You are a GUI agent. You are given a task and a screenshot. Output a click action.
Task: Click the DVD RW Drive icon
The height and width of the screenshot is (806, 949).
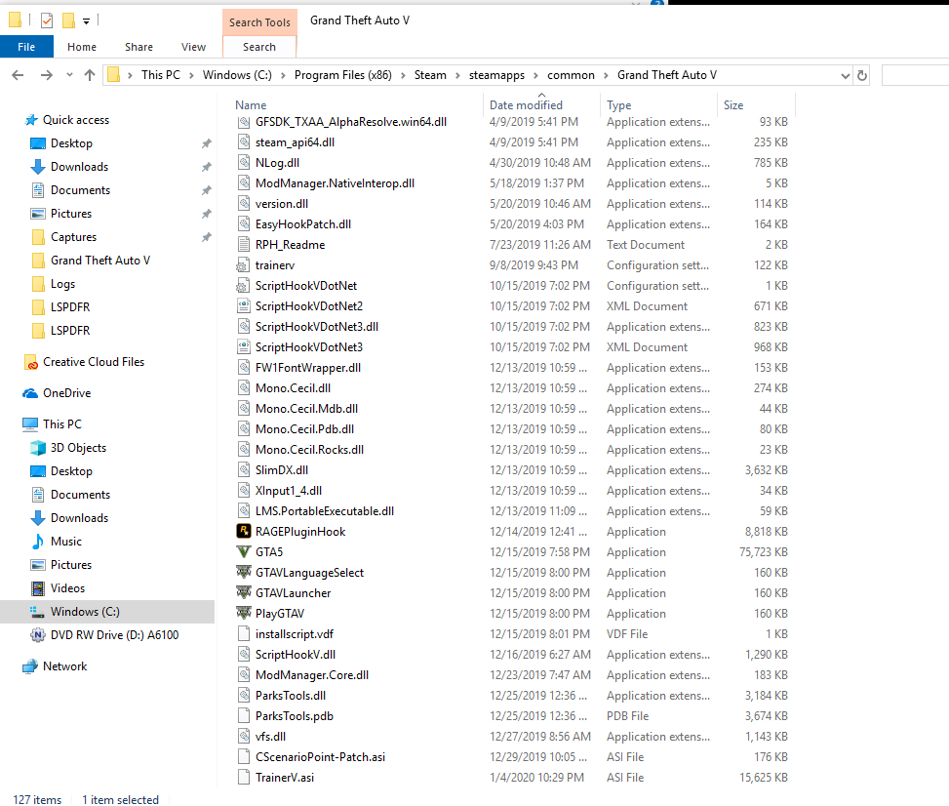point(37,634)
